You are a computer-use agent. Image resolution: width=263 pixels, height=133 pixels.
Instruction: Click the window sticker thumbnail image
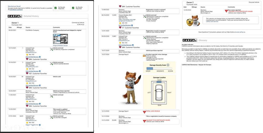click(x=60, y=39)
